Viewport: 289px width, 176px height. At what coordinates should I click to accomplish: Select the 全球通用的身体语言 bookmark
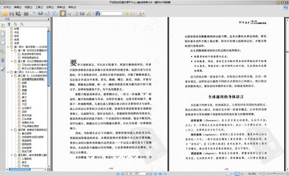33,79
